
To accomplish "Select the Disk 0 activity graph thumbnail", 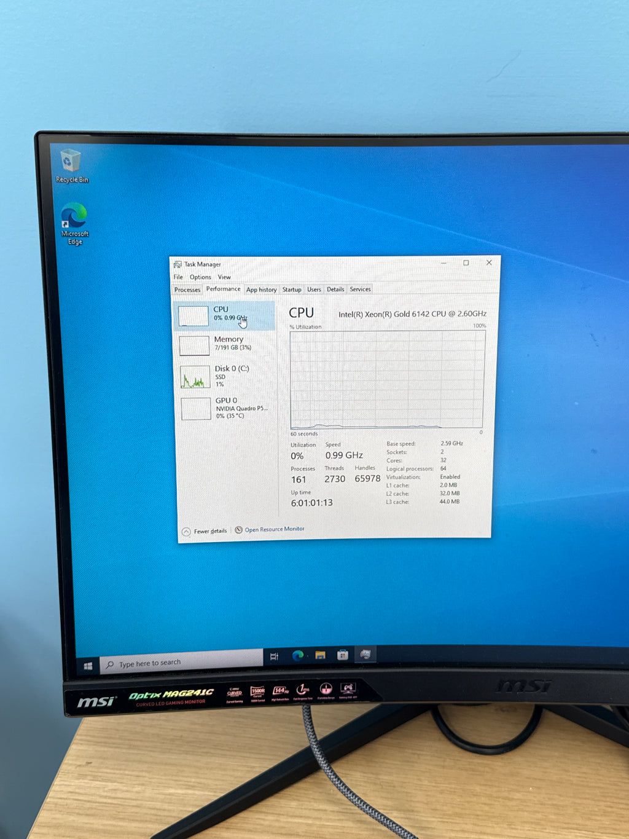I will (195, 377).
